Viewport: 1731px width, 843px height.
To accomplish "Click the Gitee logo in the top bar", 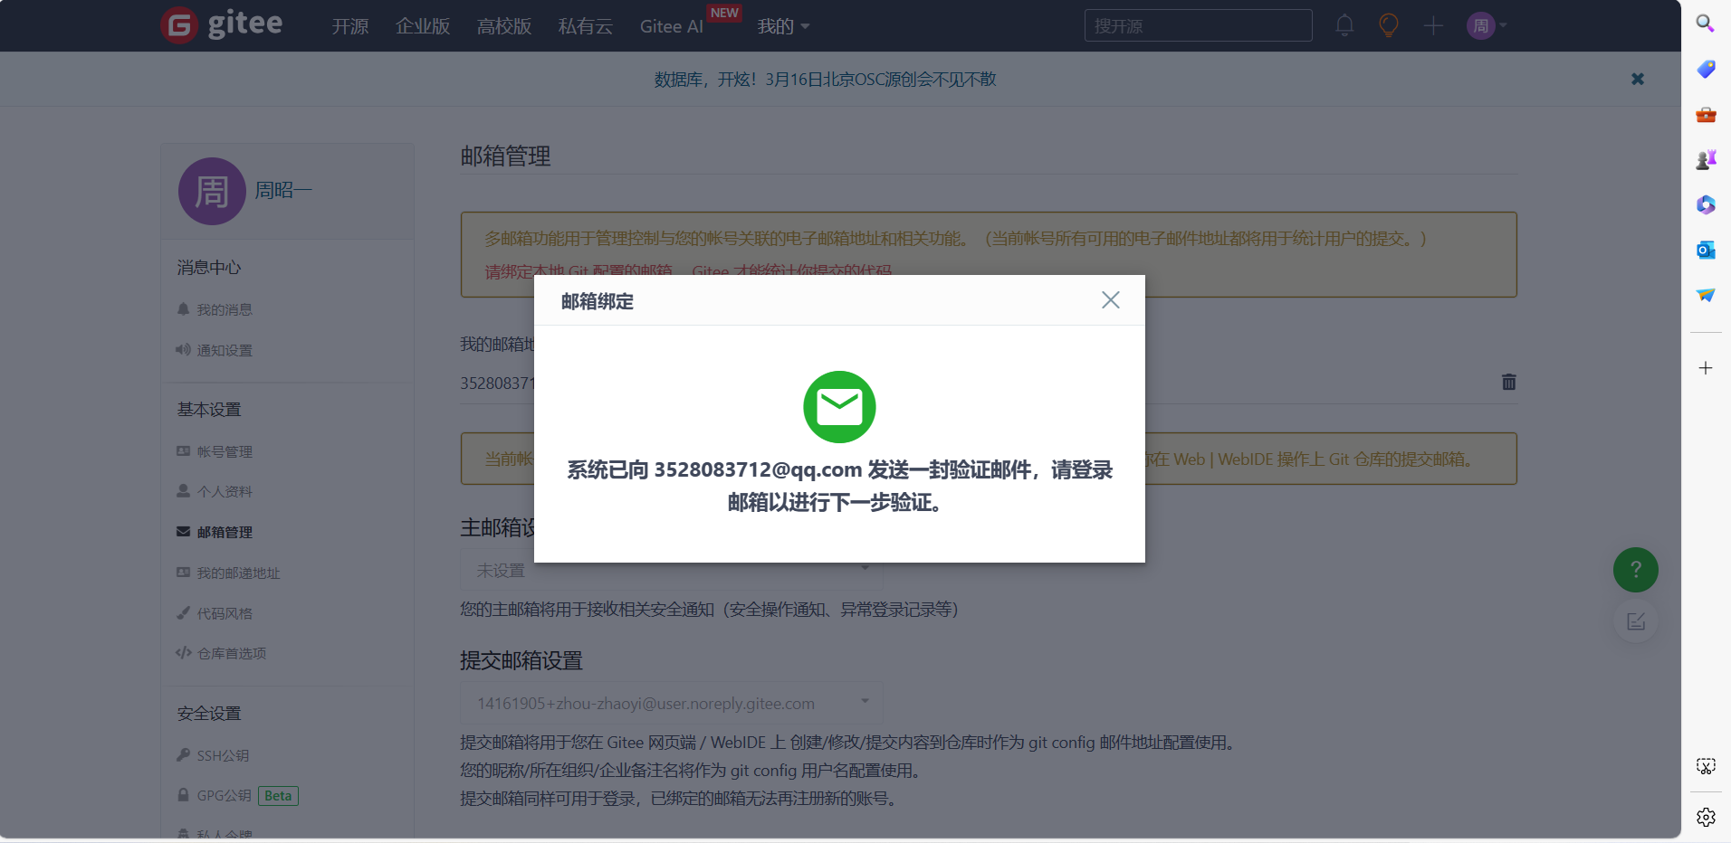I will [220, 24].
